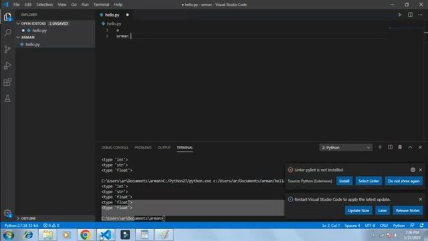
Task: Open the Source Control view
Action: click(x=7, y=49)
